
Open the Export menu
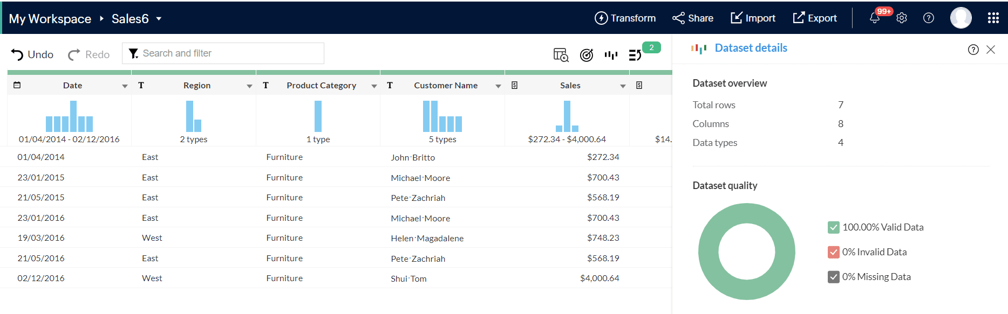click(x=815, y=18)
